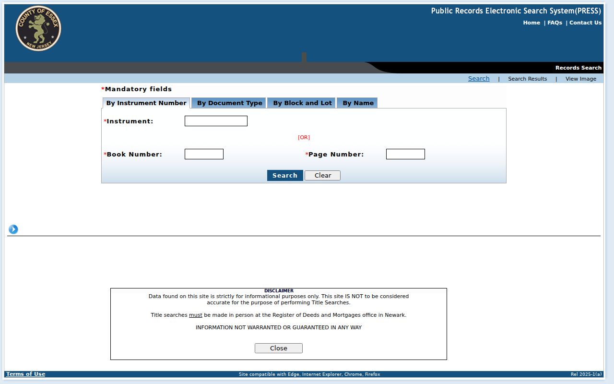
Task: Switch to the By Document Type tab
Action: [229, 103]
